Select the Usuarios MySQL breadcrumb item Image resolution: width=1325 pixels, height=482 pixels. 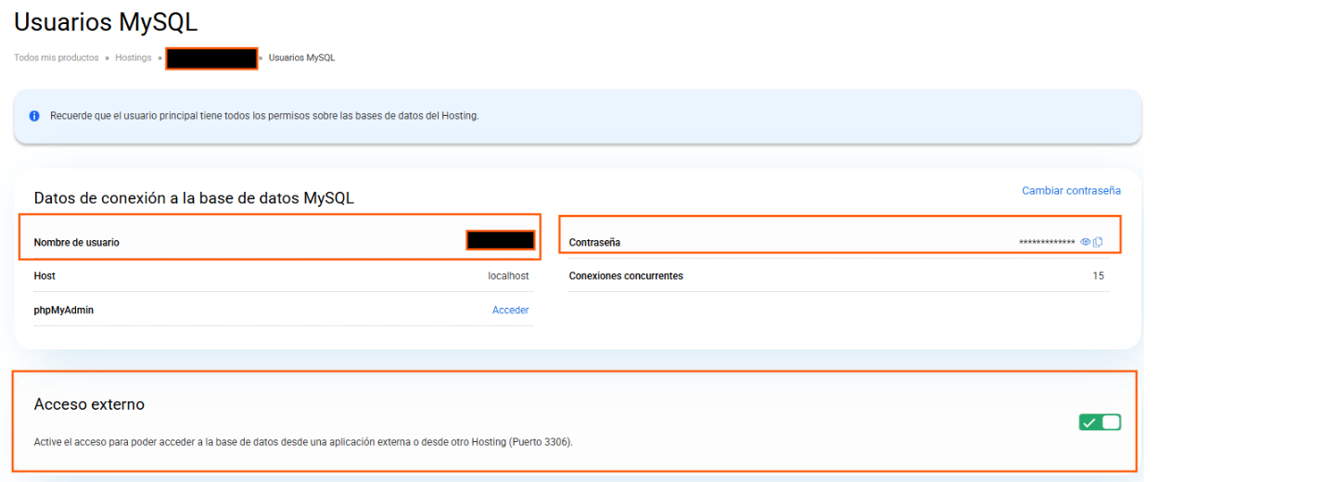301,57
